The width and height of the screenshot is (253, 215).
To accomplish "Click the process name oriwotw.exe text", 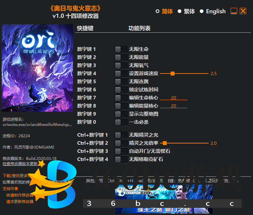I will click(x=37, y=125).
